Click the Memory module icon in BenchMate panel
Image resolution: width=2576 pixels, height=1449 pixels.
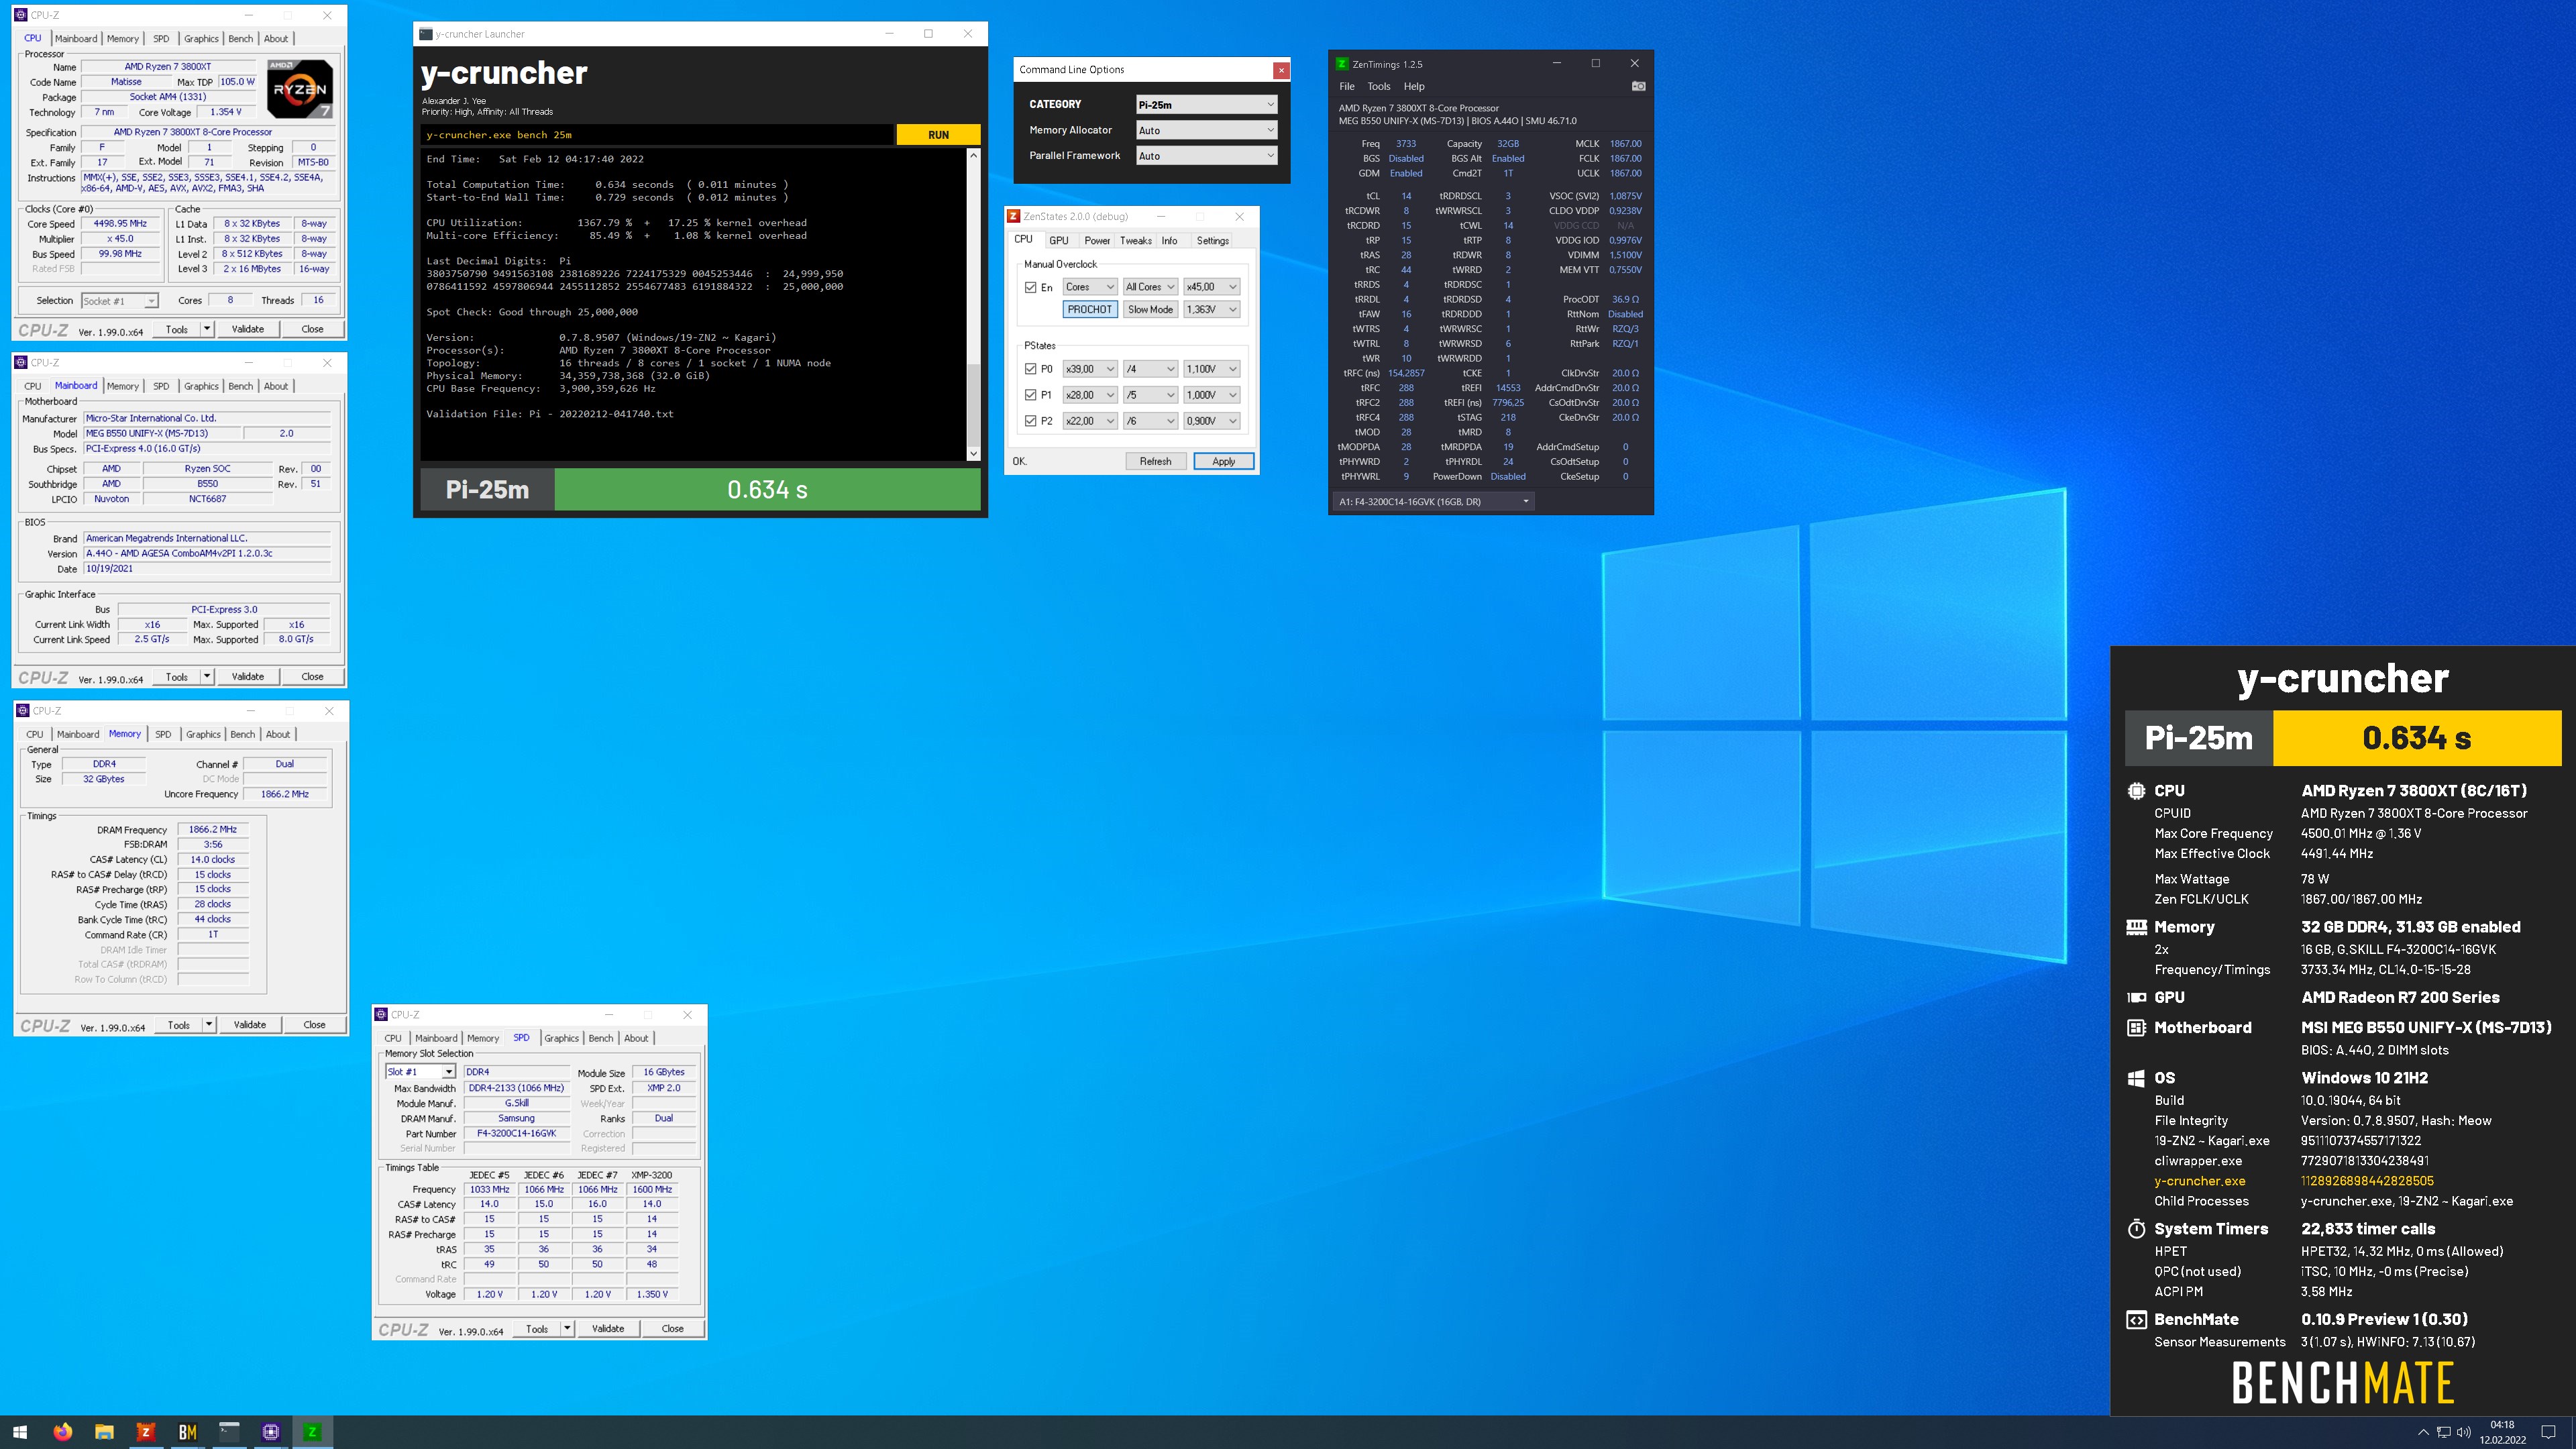click(x=2136, y=927)
